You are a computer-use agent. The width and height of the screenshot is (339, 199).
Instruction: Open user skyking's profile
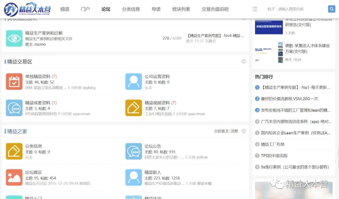click(89, 88)
